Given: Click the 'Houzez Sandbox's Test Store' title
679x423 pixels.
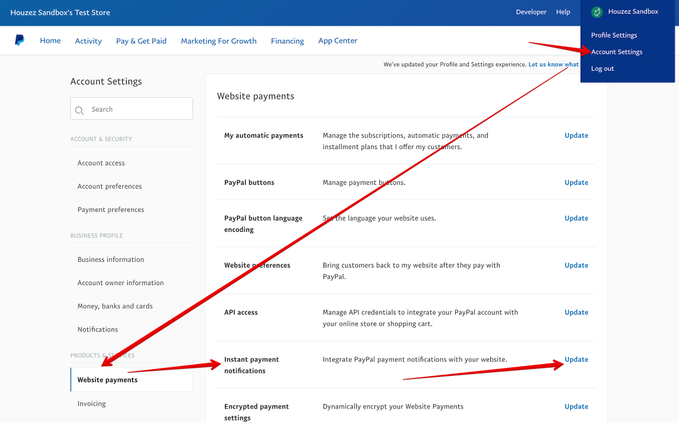Looking at the screenshot, I should click(60, 13).
